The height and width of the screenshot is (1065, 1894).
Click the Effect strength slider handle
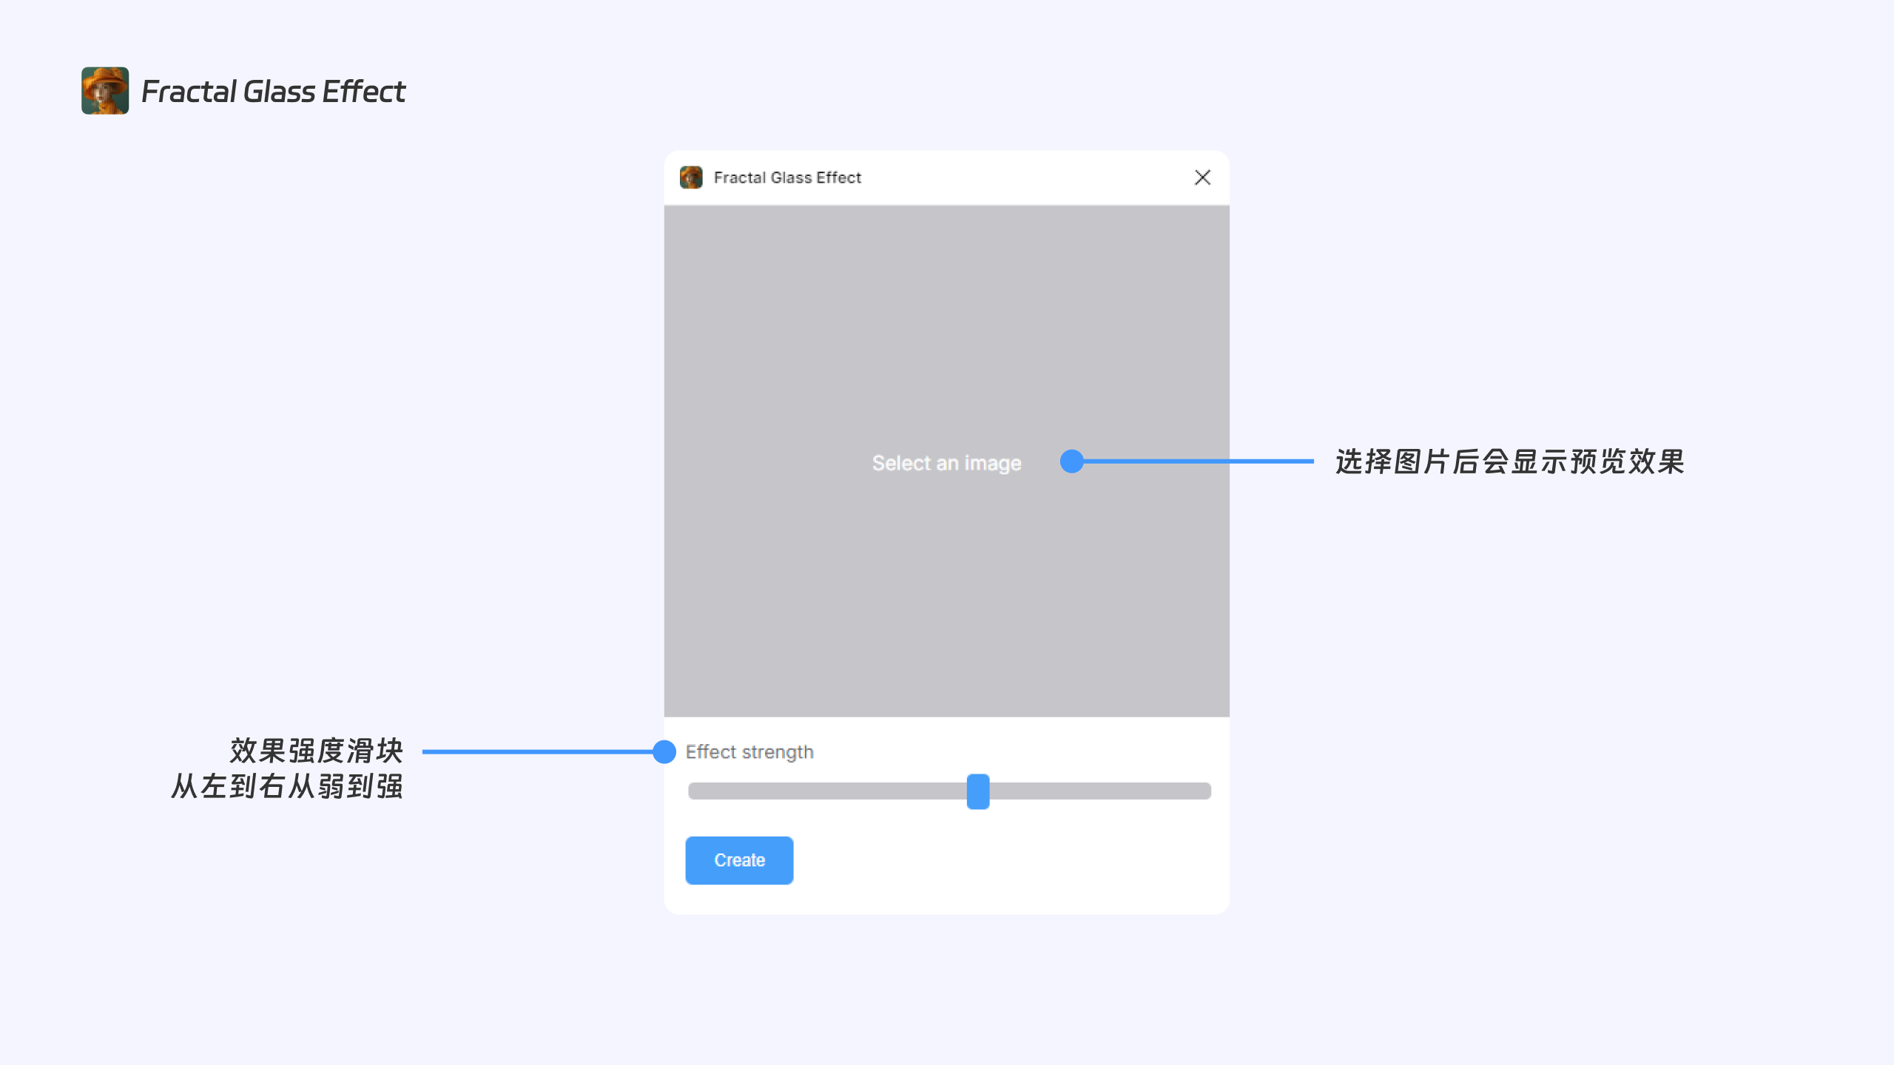pos(977,791)
